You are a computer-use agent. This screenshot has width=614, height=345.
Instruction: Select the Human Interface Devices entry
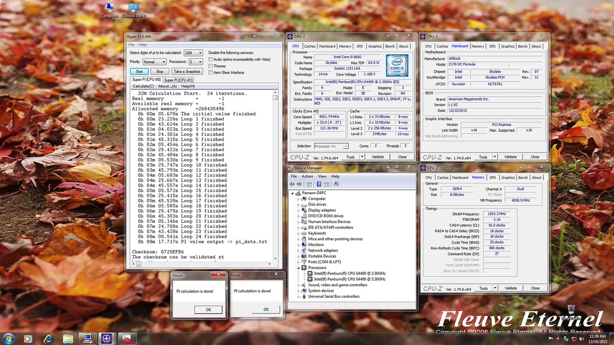[x=330, y=222]
